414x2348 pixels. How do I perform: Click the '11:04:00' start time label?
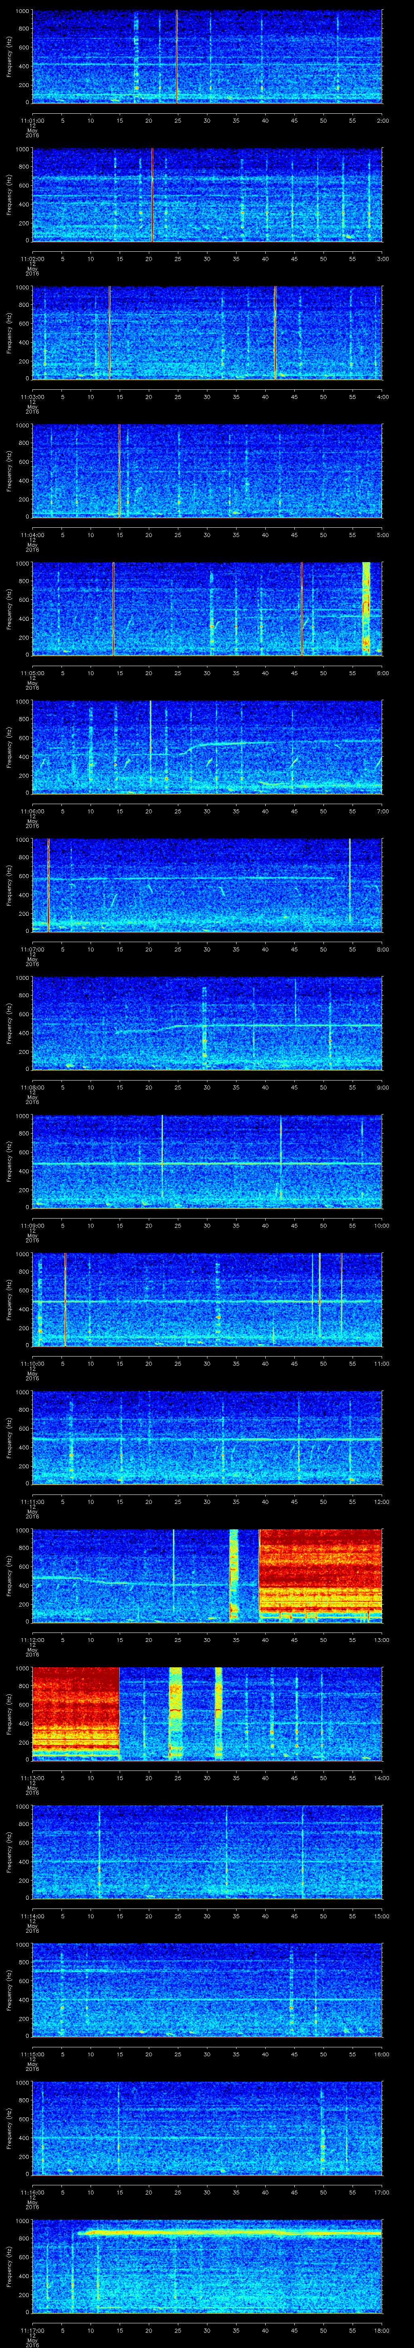point(32,534)
